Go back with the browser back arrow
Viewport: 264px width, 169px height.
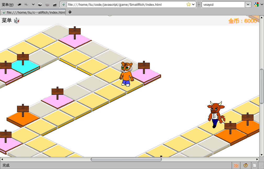(19, 4)
